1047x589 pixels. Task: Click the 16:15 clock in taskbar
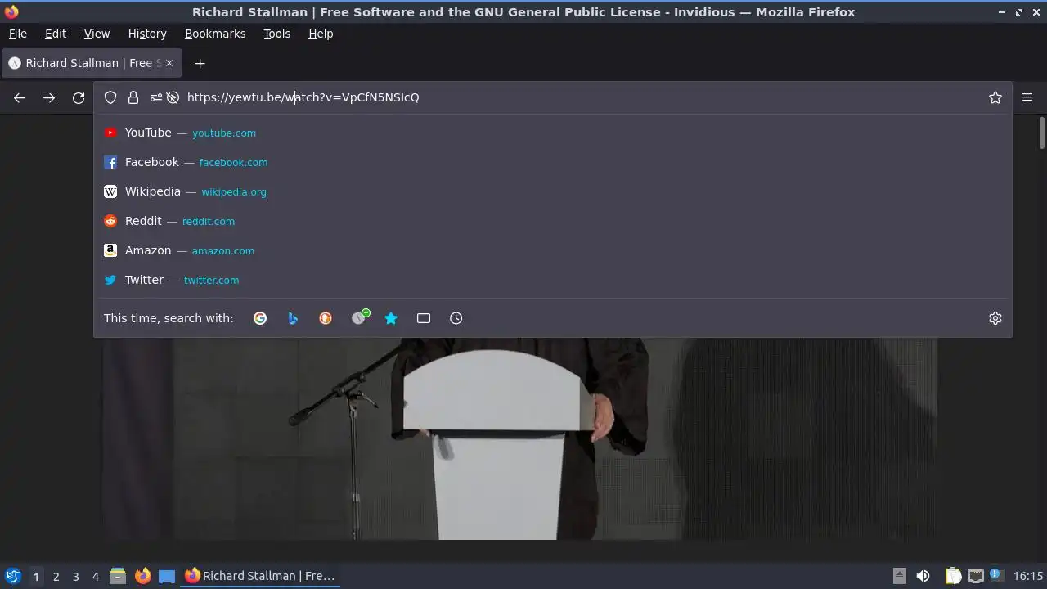(1028, 576)
